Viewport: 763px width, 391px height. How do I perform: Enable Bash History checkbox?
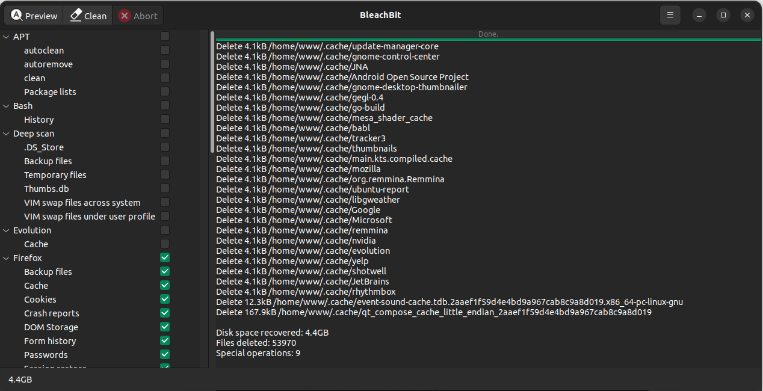tap(165, 119)
